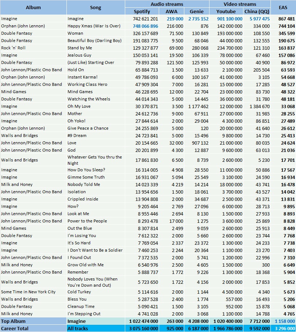
Task: Select the Audio streams group header
Action: click(x=167, y=4)
